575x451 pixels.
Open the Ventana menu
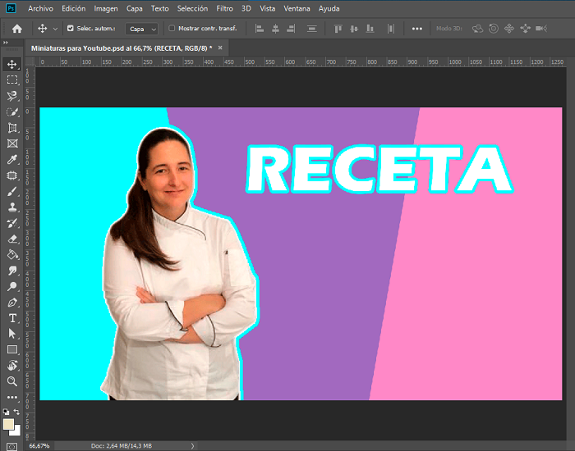[x=297, y=8]
